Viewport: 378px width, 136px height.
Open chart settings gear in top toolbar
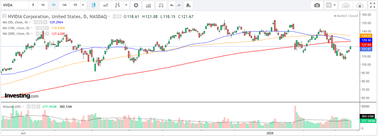click(x=136, y=5)
